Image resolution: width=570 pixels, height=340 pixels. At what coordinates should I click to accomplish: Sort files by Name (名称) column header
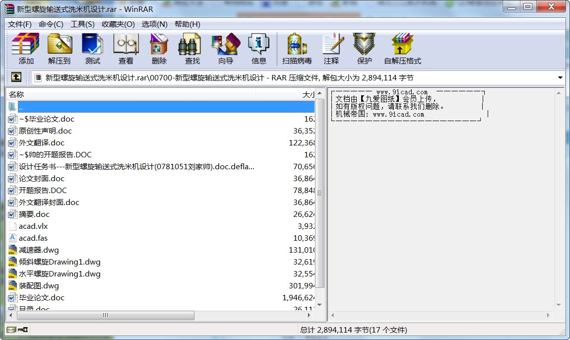coord(131,94)
